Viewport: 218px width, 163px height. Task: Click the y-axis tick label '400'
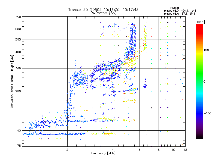point(18,52)
